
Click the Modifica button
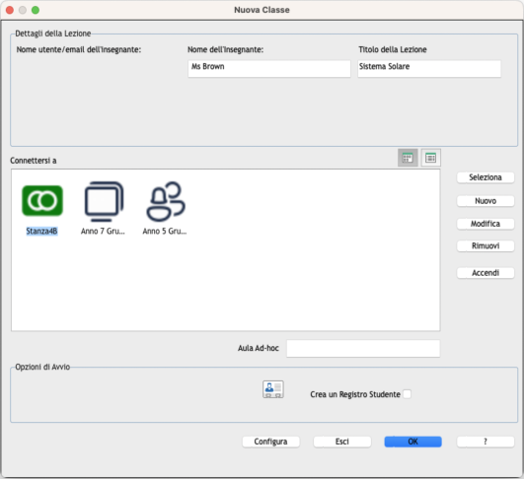[486, 224]
